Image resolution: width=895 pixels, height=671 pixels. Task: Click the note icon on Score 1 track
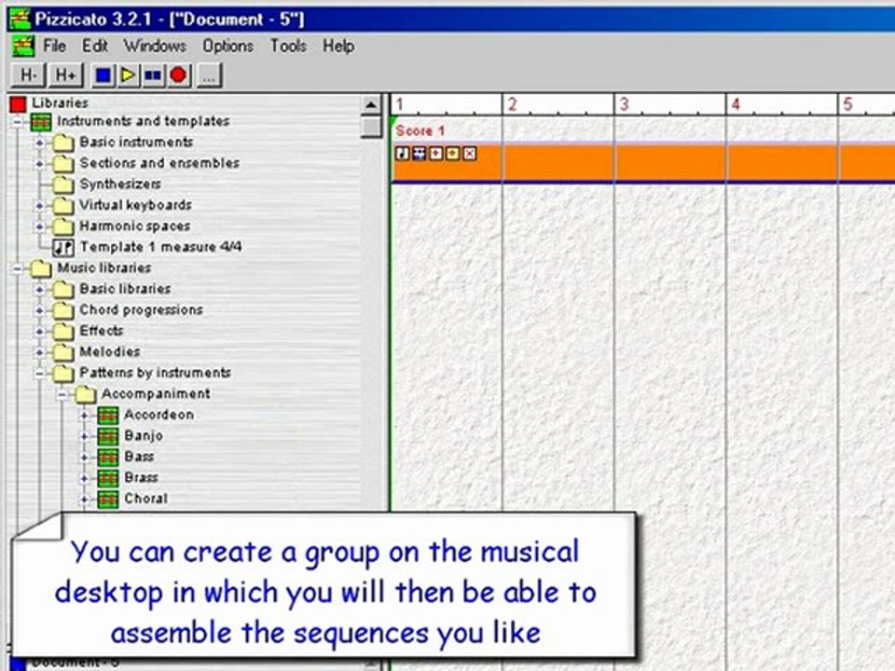click(403, 154)
